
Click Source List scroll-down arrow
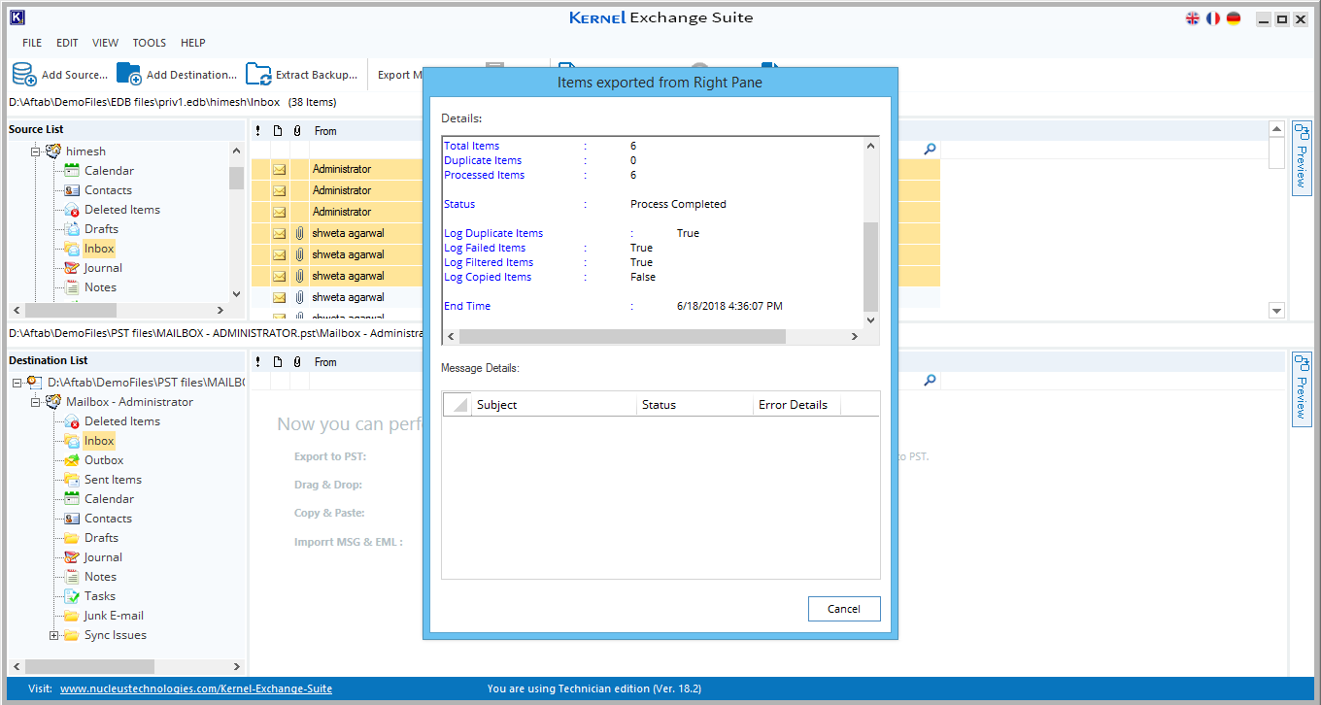pos(236,293)
